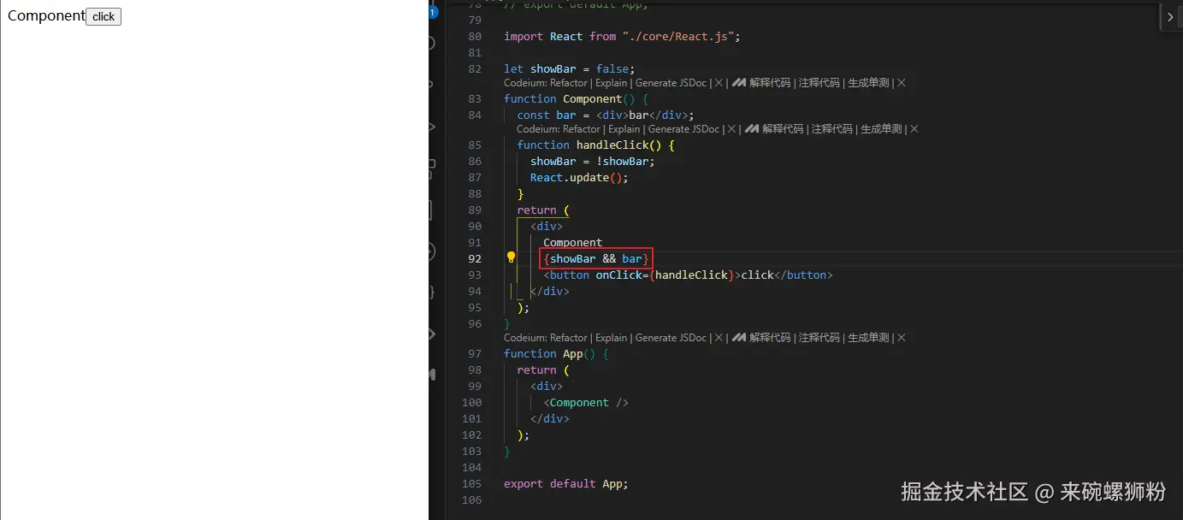1183x520 pixels.
Task: Dismiss Codeium lens X above function App
Action: click(719, 338)
